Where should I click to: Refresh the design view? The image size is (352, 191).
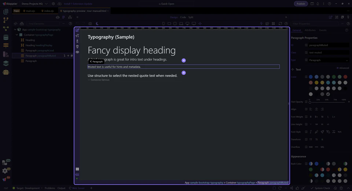point(280,23)
